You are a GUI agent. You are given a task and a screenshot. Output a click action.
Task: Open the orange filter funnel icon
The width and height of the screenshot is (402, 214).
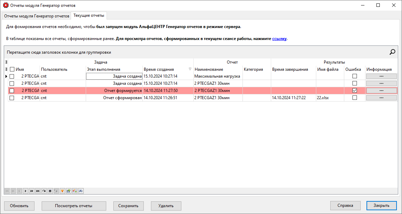(62, 191)
